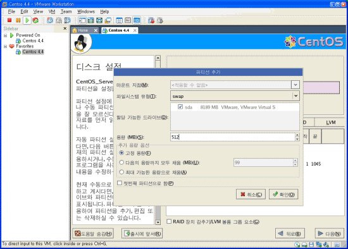Screen dimensions: 348x249
Task: Select the 고정 용량 fixed size radio
Action: [x=121, y=153]
